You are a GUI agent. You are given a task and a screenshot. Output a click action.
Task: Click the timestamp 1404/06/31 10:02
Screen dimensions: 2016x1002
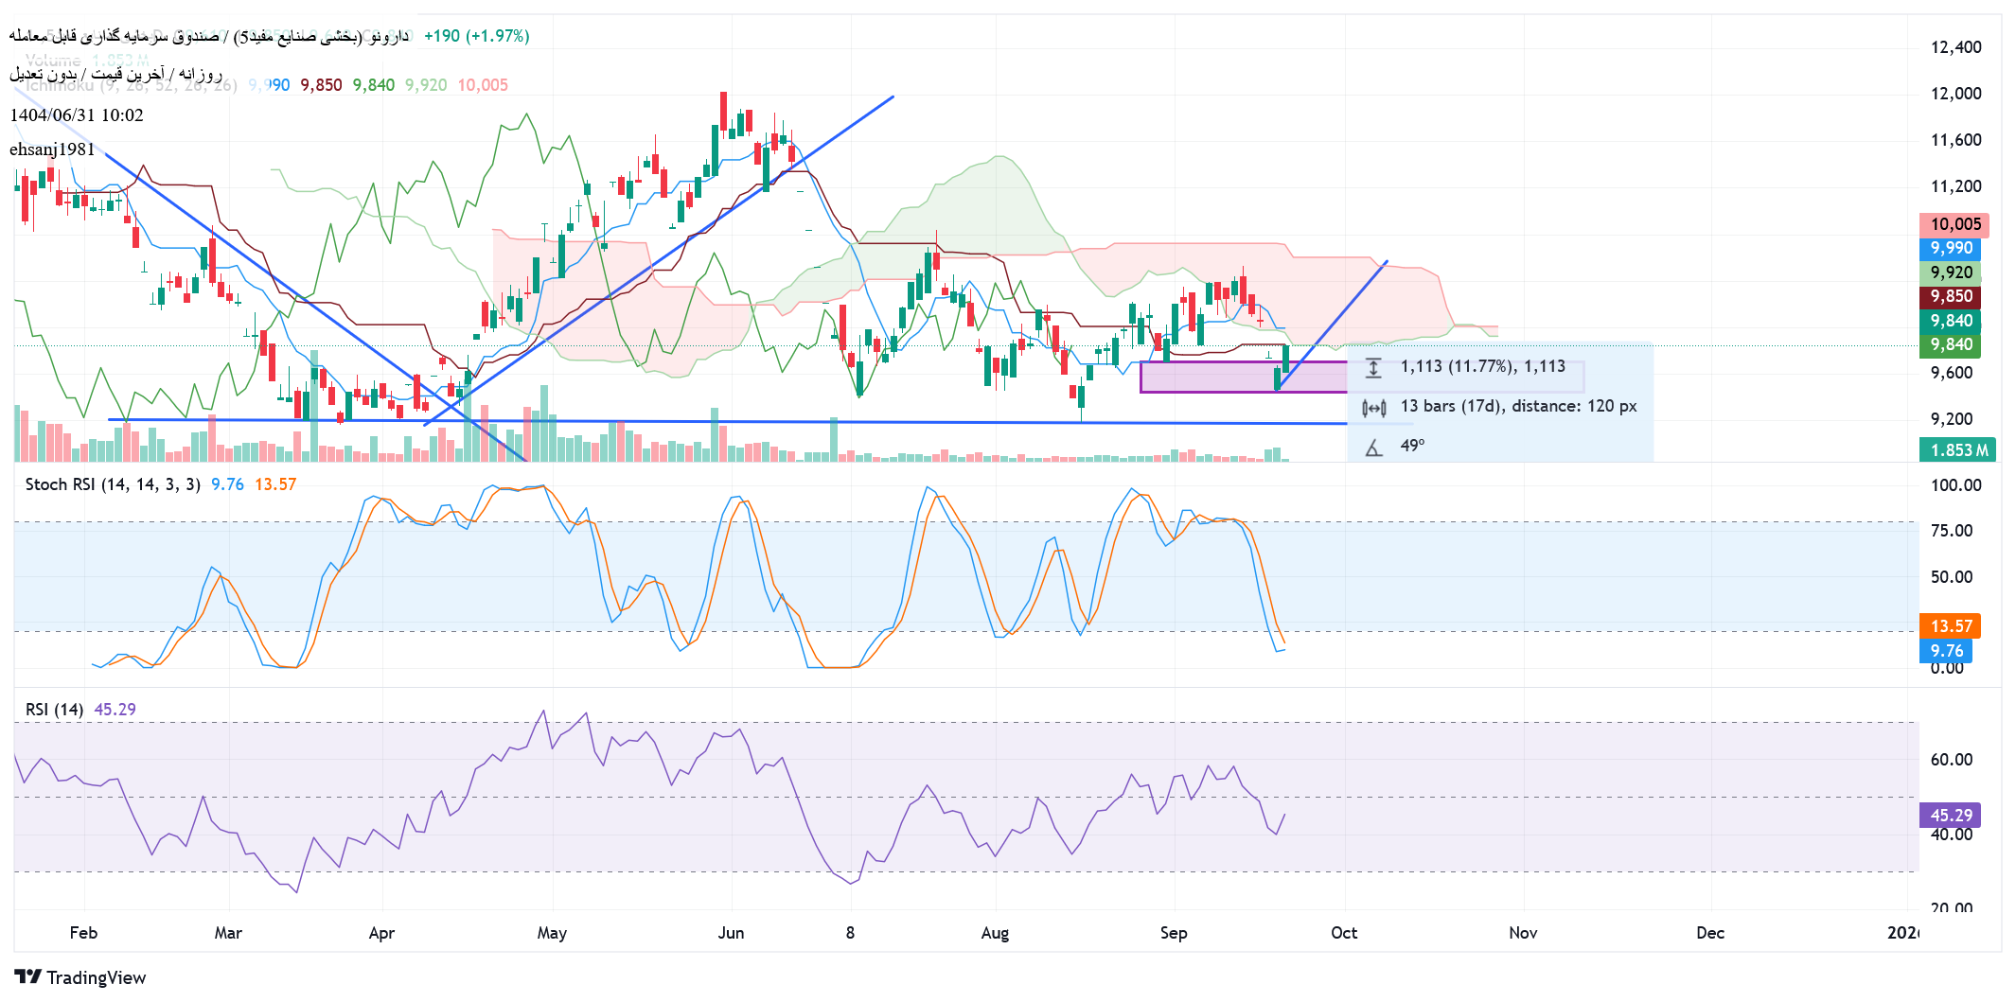77,115
